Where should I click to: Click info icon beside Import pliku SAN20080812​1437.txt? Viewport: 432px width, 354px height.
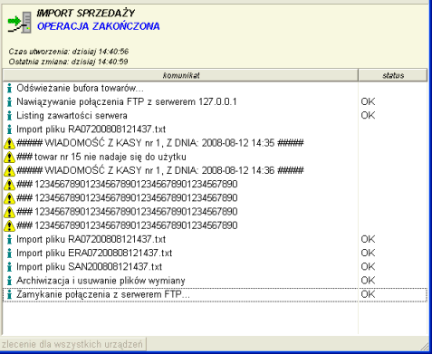(10, 267)
